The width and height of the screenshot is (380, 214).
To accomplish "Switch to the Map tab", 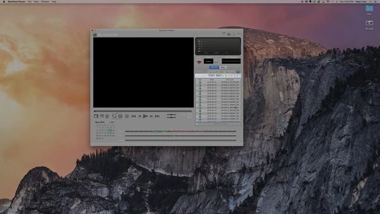I will pos(223,67).
